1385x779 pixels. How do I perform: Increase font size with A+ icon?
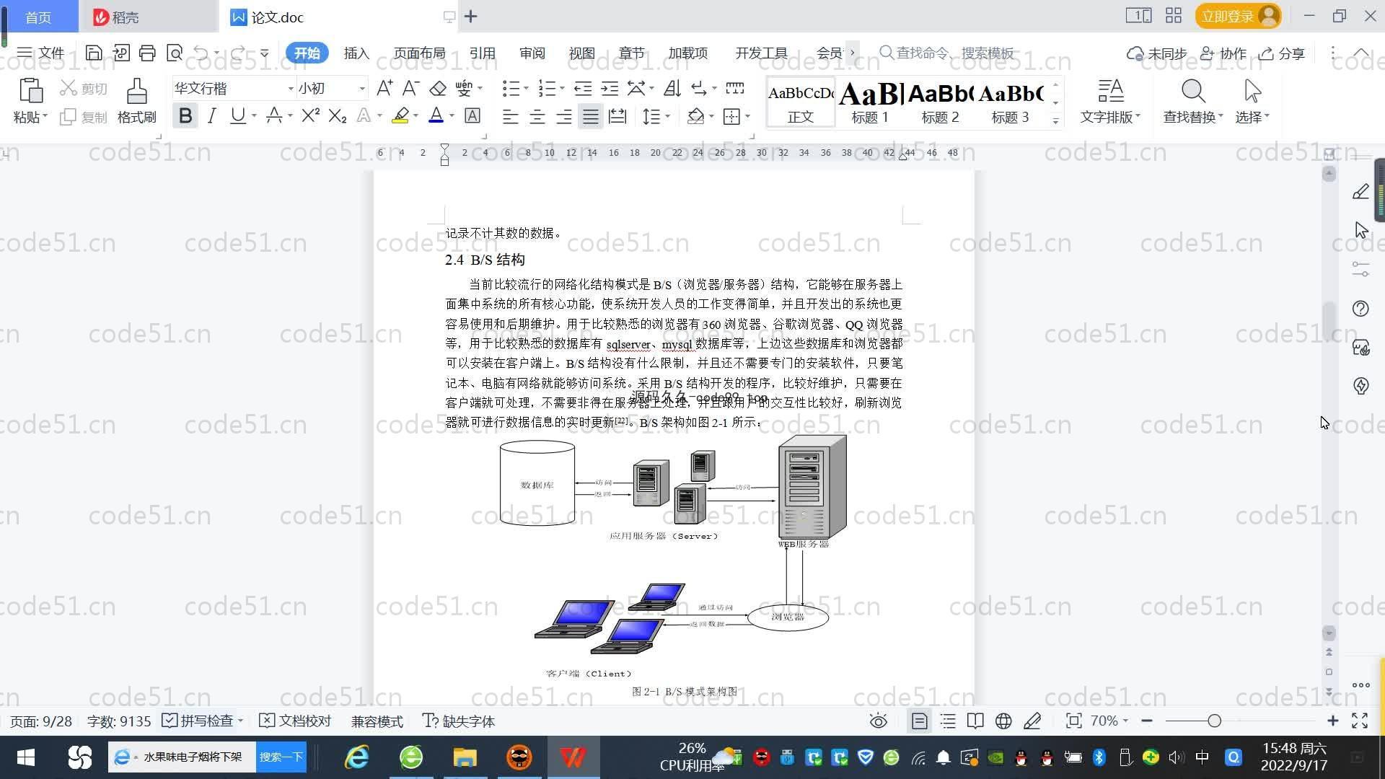tap(384, 88)
